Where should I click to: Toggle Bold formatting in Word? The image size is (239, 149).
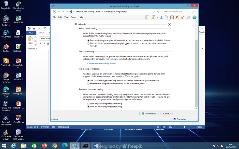tap(41, 43)
